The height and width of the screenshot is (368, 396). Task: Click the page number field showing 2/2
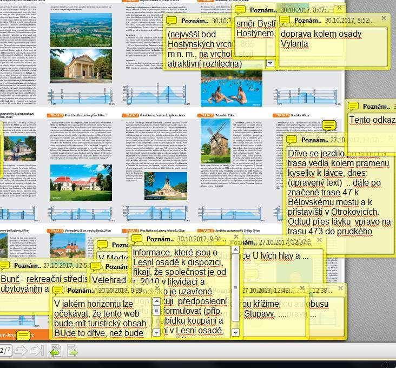(x=5, y=351)
